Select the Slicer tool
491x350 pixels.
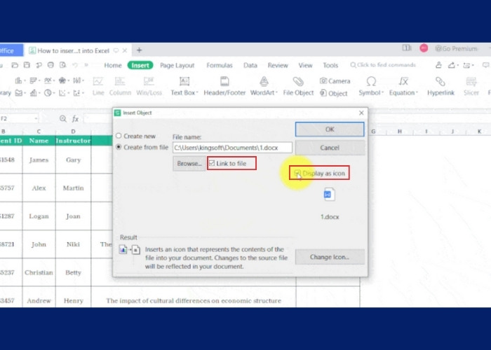tap(471, 86)
